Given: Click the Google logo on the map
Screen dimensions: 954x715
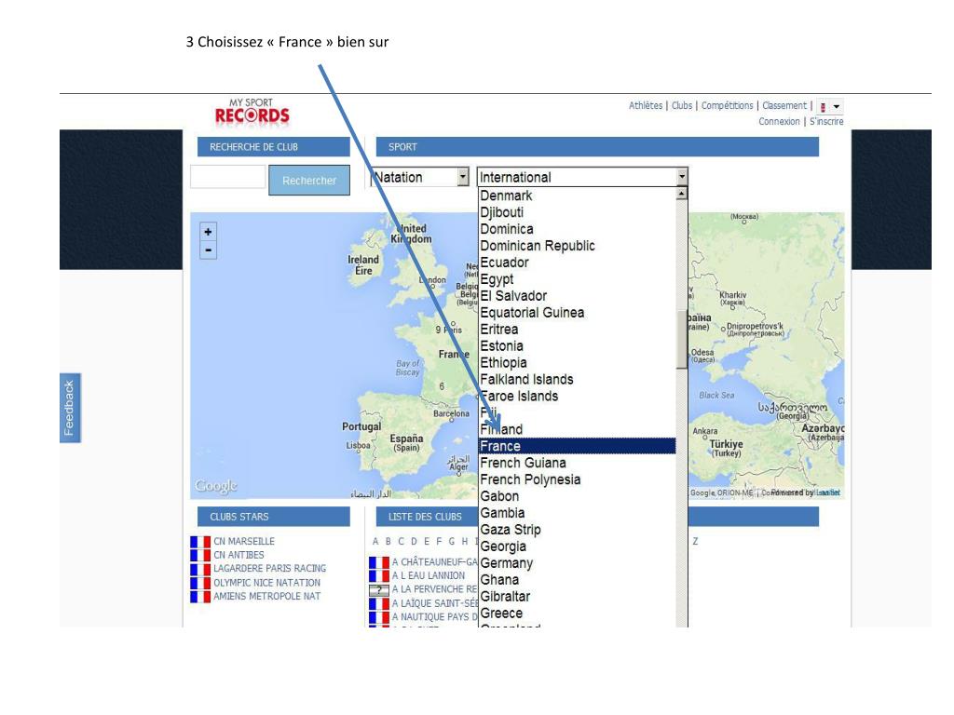Looking at the screenshot, I should (216, 486).
